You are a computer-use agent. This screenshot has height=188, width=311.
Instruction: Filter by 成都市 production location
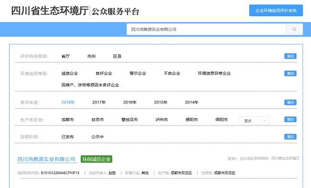(67, 120)
